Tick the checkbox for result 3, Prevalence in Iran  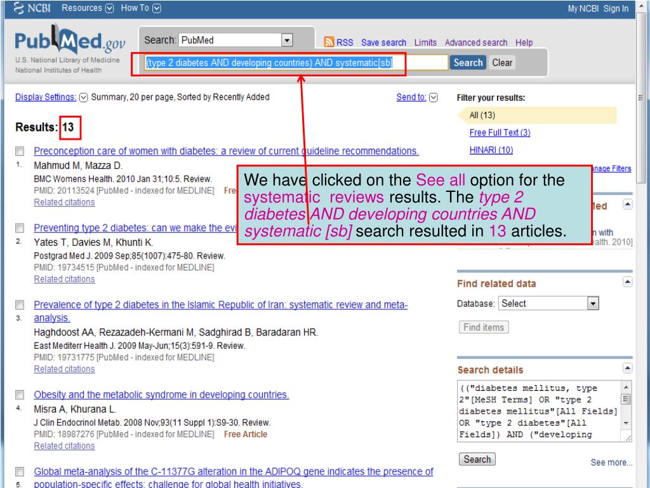point(20,305)
